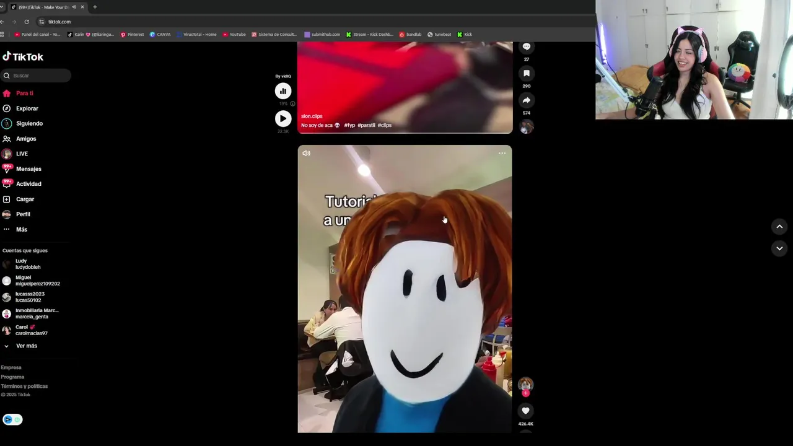Open the YouTube bookmark

[234, 35]
